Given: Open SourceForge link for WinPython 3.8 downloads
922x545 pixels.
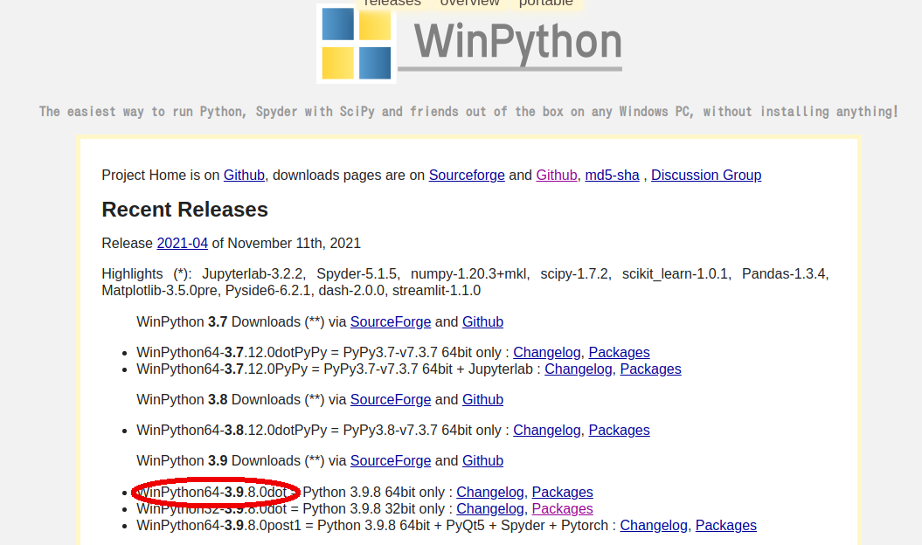Looking at the screenshot, I should click(x=391, y=399).
